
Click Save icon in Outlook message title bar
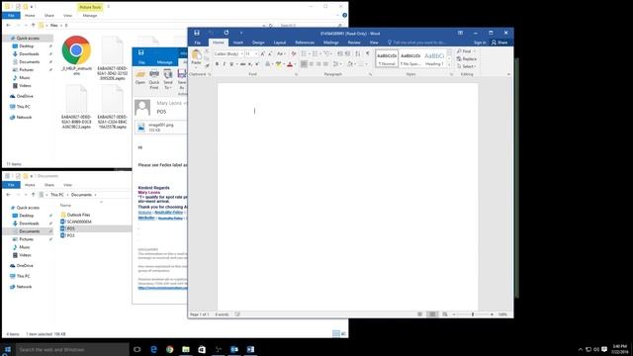tap(140, 52)
